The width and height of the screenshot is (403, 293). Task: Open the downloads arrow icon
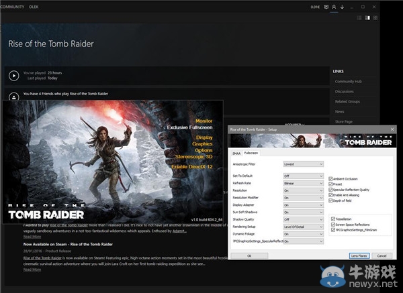coord(342,7)
